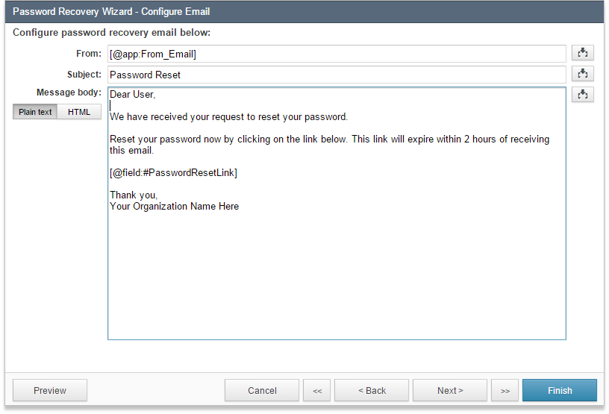Click insert field icon beside Subject field
The width and height of the screenshot is (609, 414).
pos(583,74)
